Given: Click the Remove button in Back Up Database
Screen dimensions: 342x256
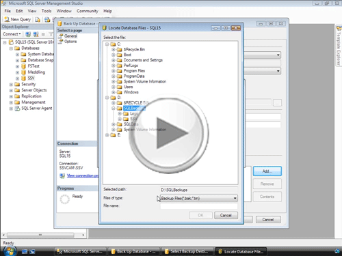Looking at the screenshot, I should coord(267,184).
